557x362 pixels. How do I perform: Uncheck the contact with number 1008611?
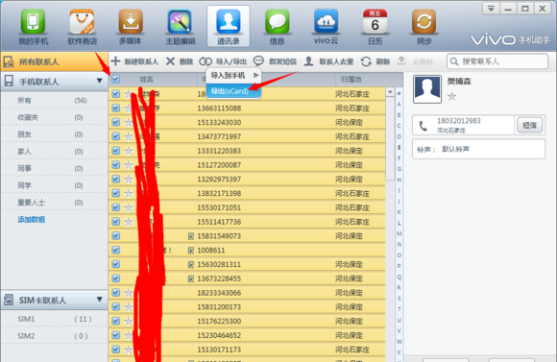coord(116,250)
